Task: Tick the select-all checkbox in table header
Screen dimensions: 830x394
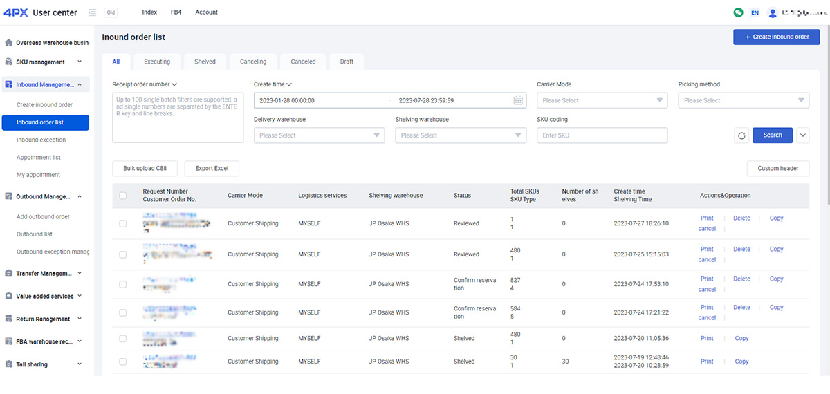Action: 123,196
